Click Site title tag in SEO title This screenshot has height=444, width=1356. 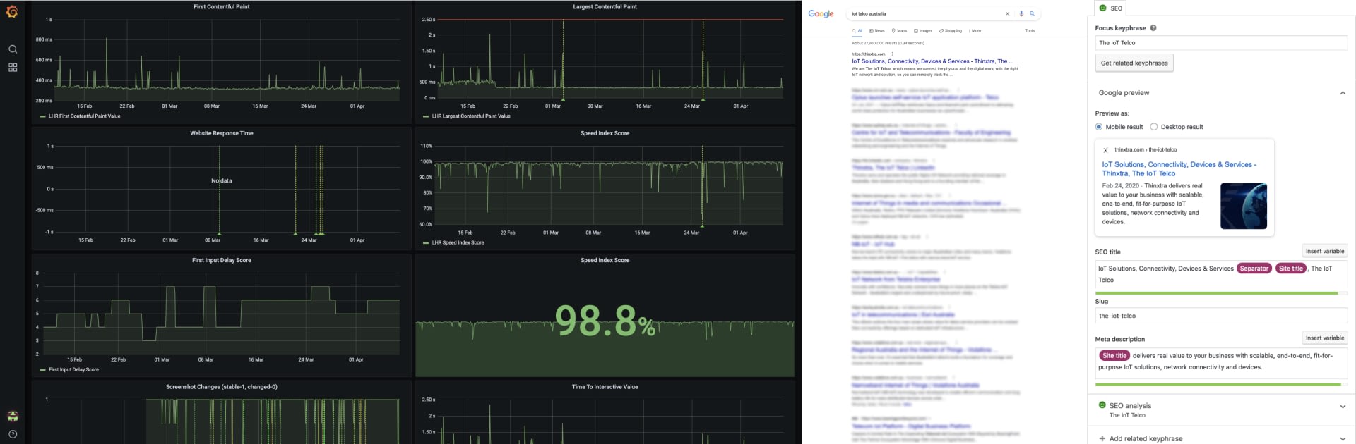coord(1291,269)
